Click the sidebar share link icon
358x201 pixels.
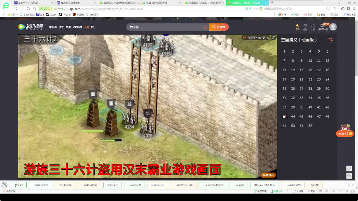[x=349, y=169]
